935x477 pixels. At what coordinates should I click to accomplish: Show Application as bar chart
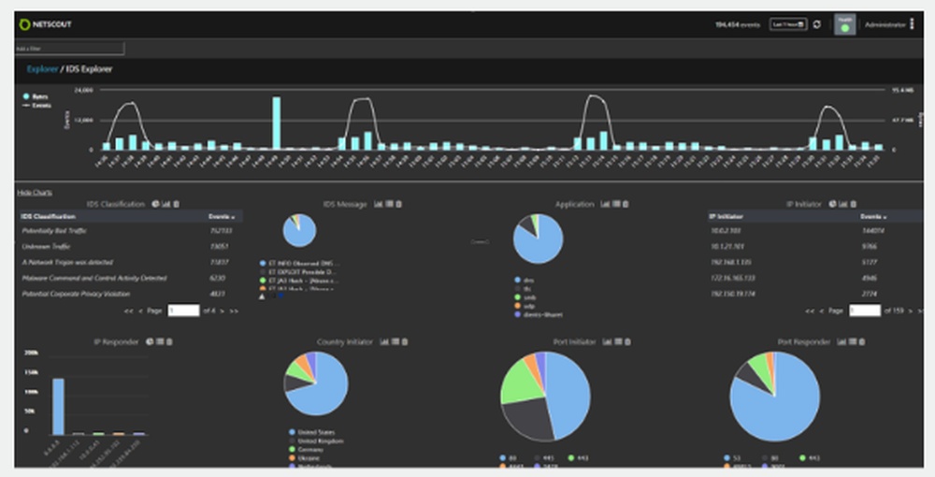[605, 204]
